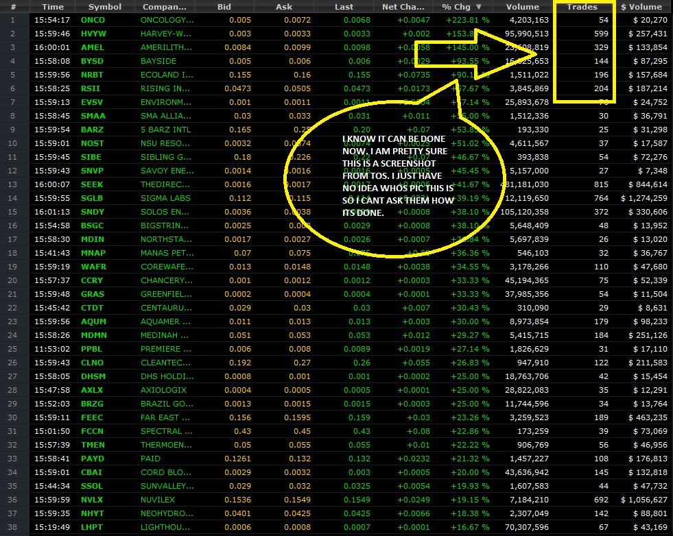Select the MNAP symbol
This screenshot has width=673, height=536.
[x=93, y=253]
